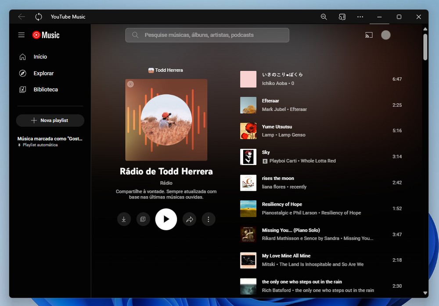This screenshot has height=306, width=439.
Task: Click the download playlist icon
Action: (x=124, y=219)
